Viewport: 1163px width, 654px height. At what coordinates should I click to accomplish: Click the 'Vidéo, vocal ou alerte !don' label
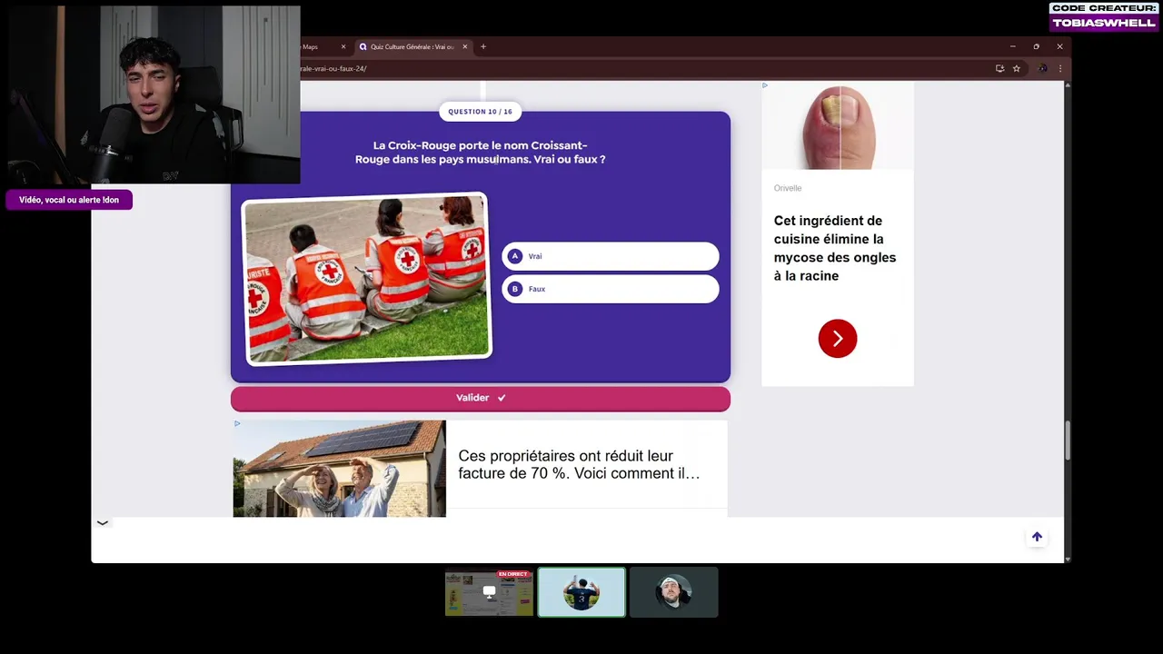pos(69,200)
